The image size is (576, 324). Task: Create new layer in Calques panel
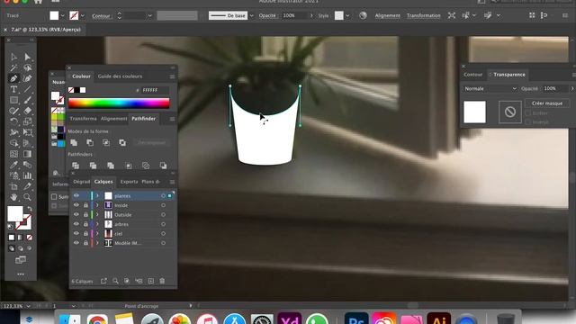point(151,281)
